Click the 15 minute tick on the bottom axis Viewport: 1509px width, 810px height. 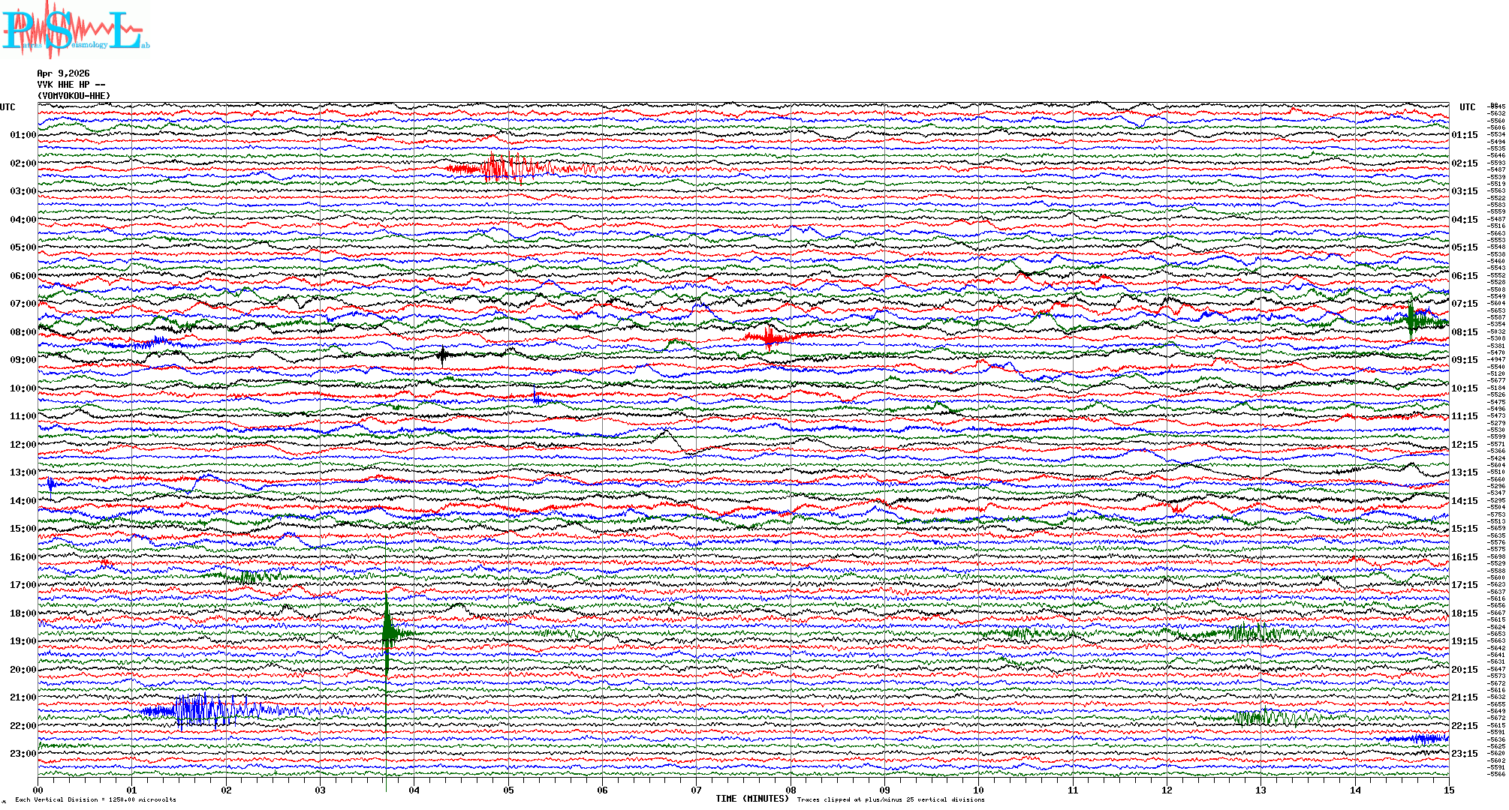[x=1448, y=790]
